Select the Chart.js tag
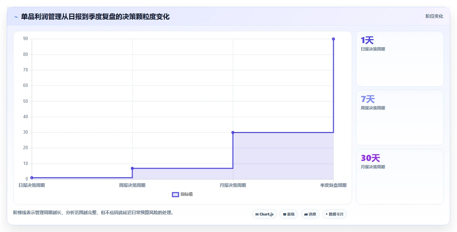Viewport: 457px width, 232px height. point(264,214)
